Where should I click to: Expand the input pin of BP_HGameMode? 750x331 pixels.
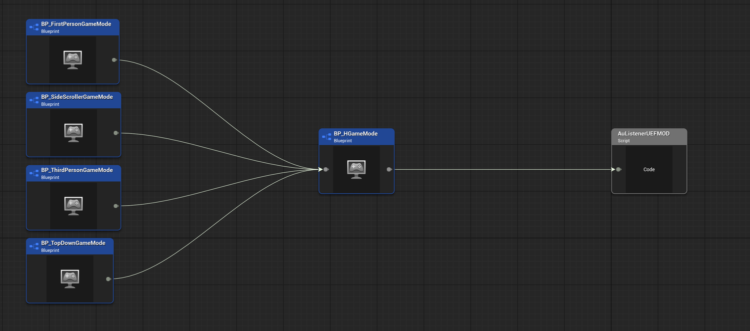pyautogui.click(x=325, y=169)
